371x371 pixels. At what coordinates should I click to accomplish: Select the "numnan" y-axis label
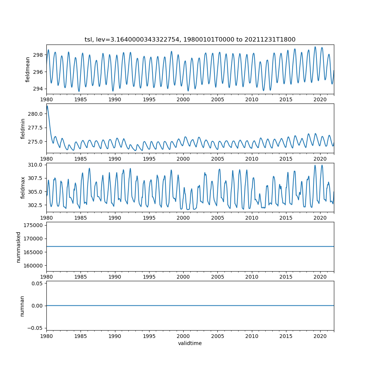click(x=23, y=306)
